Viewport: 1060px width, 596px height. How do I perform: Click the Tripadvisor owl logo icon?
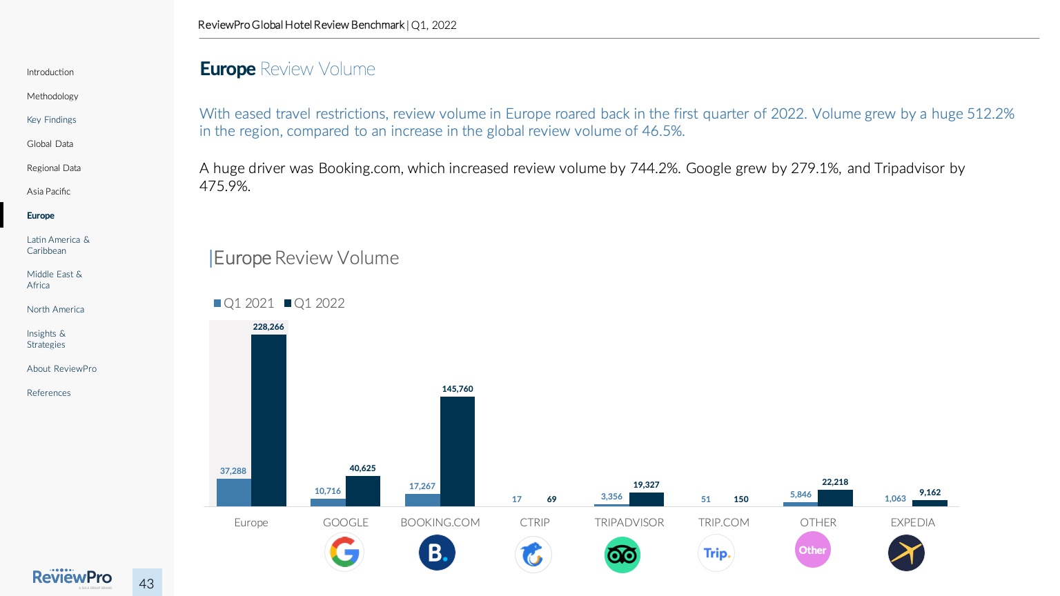pos(622,555)
